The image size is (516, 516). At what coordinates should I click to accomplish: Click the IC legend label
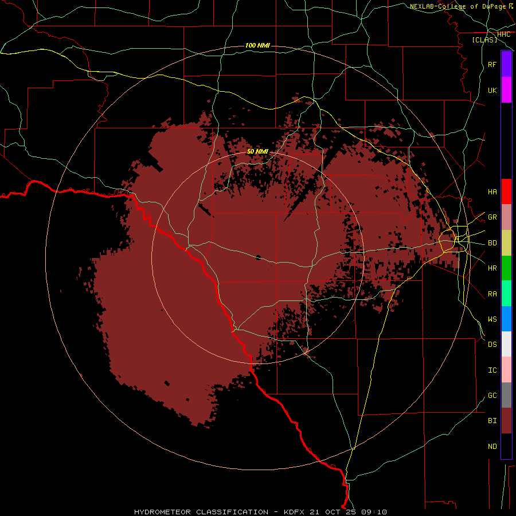pyautogui.click(x=492, y=370)
